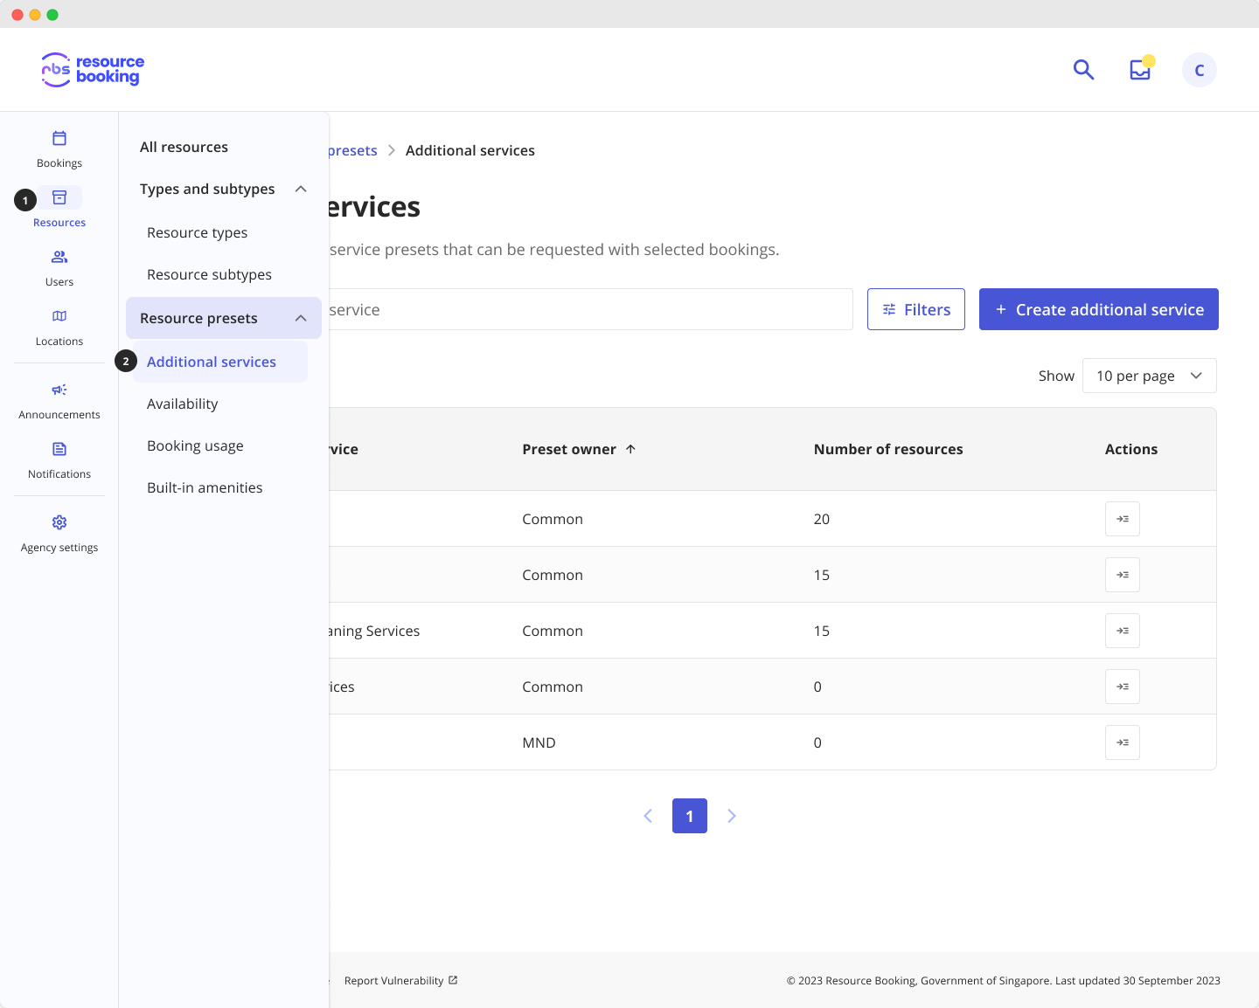Click the next page pagination arrow
1259x1008 pixels.
(x=732, y=816)
